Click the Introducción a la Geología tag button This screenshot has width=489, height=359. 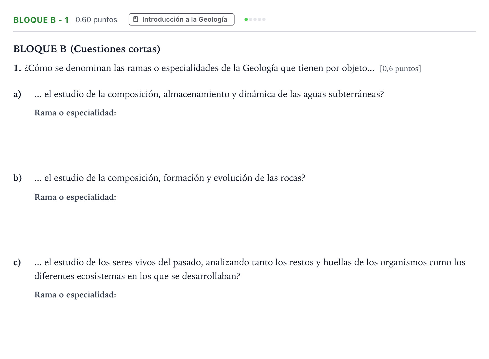pos(181,19)
